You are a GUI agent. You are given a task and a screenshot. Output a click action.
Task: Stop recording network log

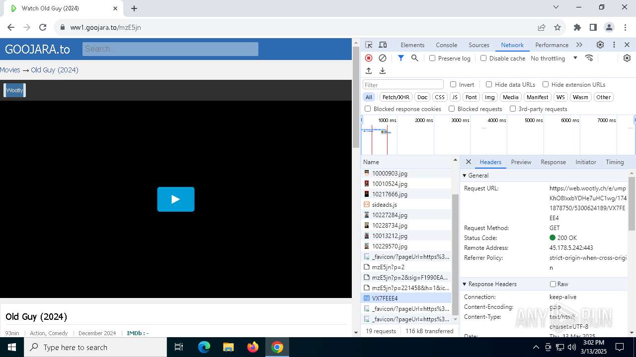[369, 58]
